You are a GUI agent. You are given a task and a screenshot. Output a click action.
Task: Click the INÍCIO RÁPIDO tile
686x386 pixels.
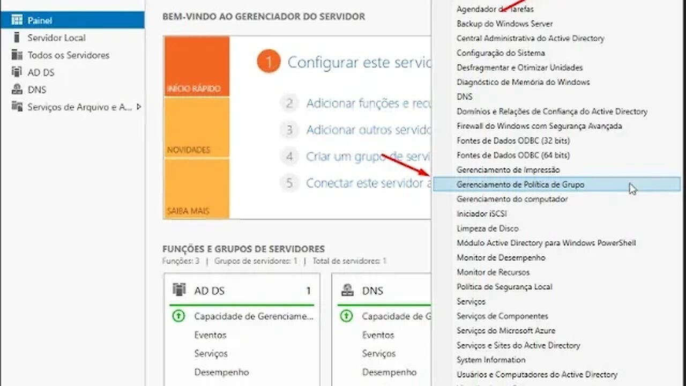coord(197,66)
